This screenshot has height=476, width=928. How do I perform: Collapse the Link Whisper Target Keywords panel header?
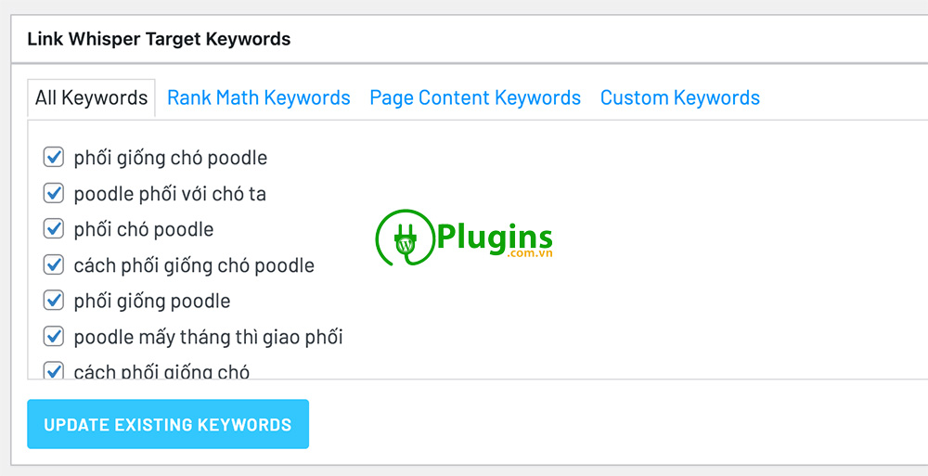(x=159, y=39)
